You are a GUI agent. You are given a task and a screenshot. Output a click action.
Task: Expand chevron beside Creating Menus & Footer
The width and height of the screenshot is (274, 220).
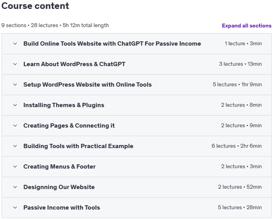click(15, 166)
